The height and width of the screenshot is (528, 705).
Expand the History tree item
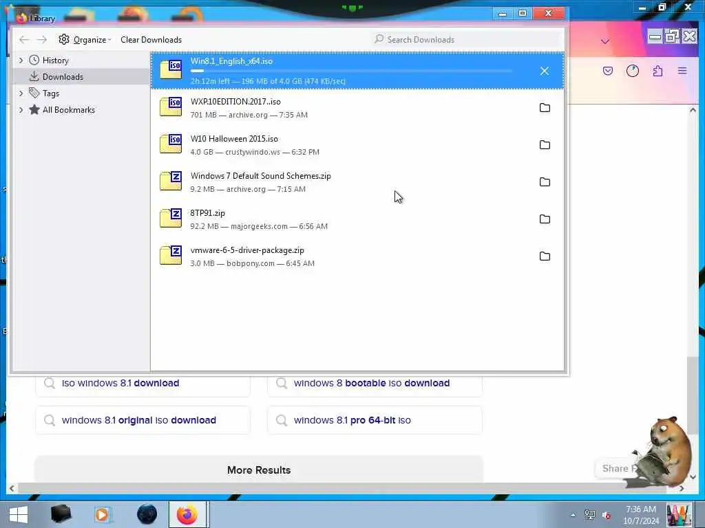click(x=21, y=60)
